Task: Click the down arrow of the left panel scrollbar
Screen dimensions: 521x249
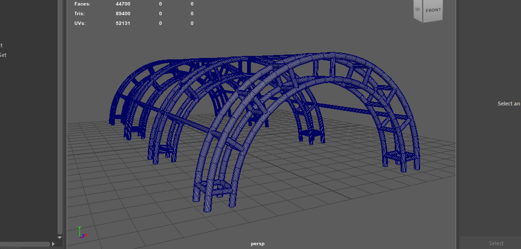Action: tap(60, 238)
